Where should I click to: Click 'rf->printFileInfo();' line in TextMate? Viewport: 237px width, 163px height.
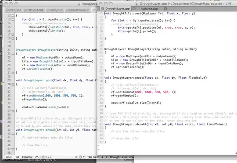coord(38,69)
